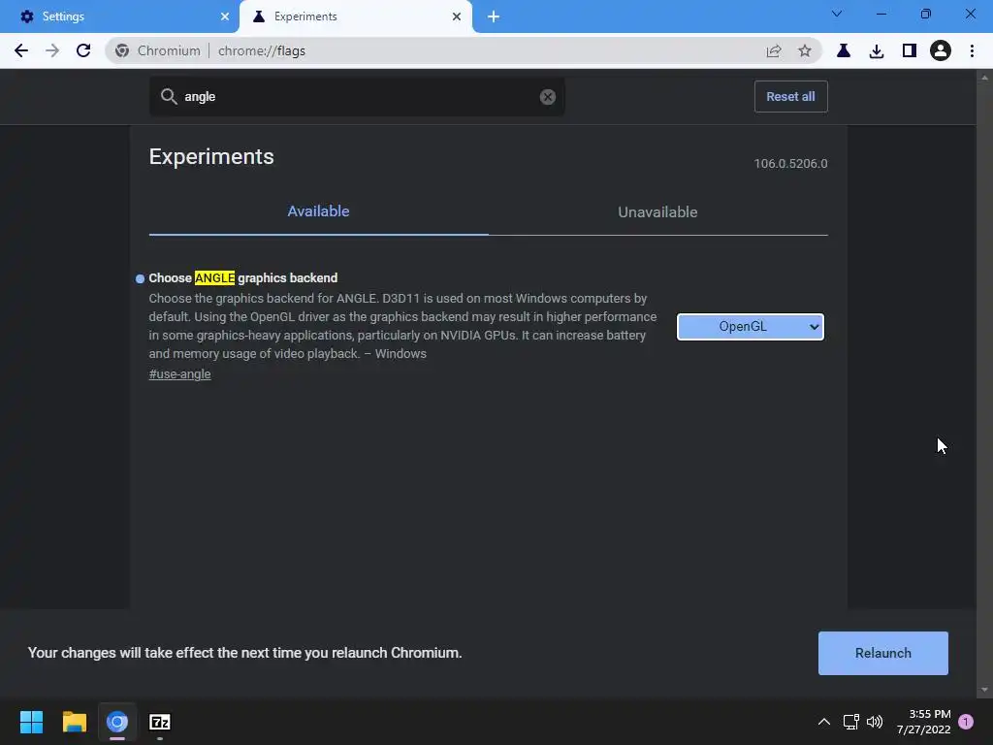993x745 pixels.
Task: Select the Experiments browser tab
Action: point(355,16)
